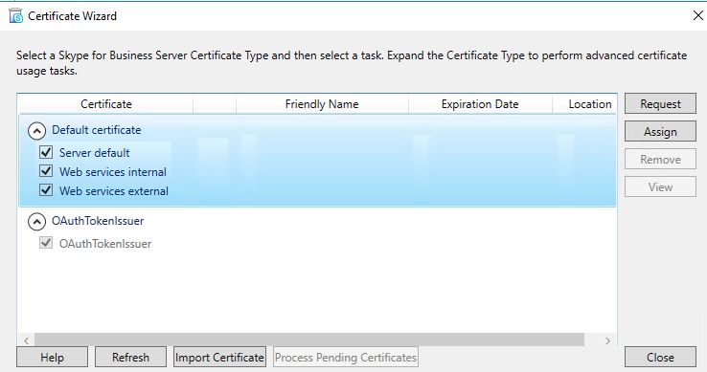The width and height of the screenshot is (707, 372).
Task: Click the greyed OAuthTokenIssuer checkbox
Action: coord(46,243)
